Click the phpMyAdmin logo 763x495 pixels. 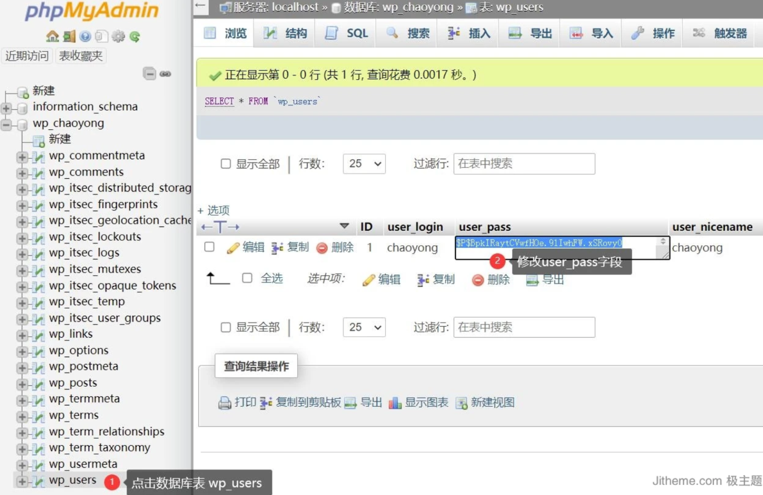pos(92,11)
